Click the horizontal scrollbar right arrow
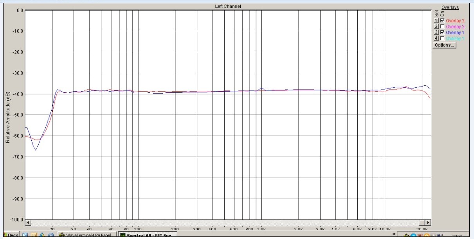This screenshot has width=474, height=239. (x=428, y=223)
